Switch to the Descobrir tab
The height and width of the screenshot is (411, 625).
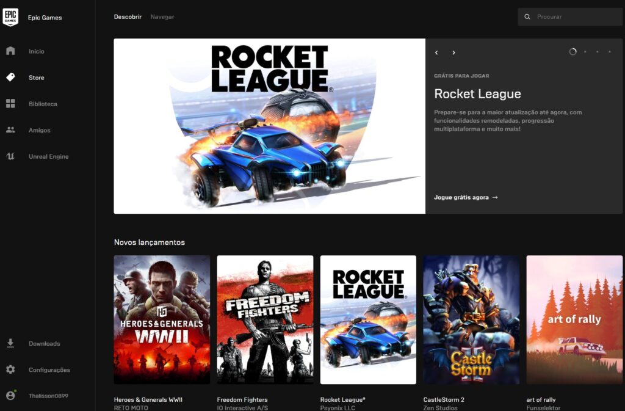(x=128, y=16)
